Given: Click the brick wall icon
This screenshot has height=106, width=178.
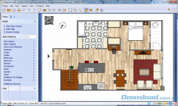Looking at the screenshot, I should (44, 11).
